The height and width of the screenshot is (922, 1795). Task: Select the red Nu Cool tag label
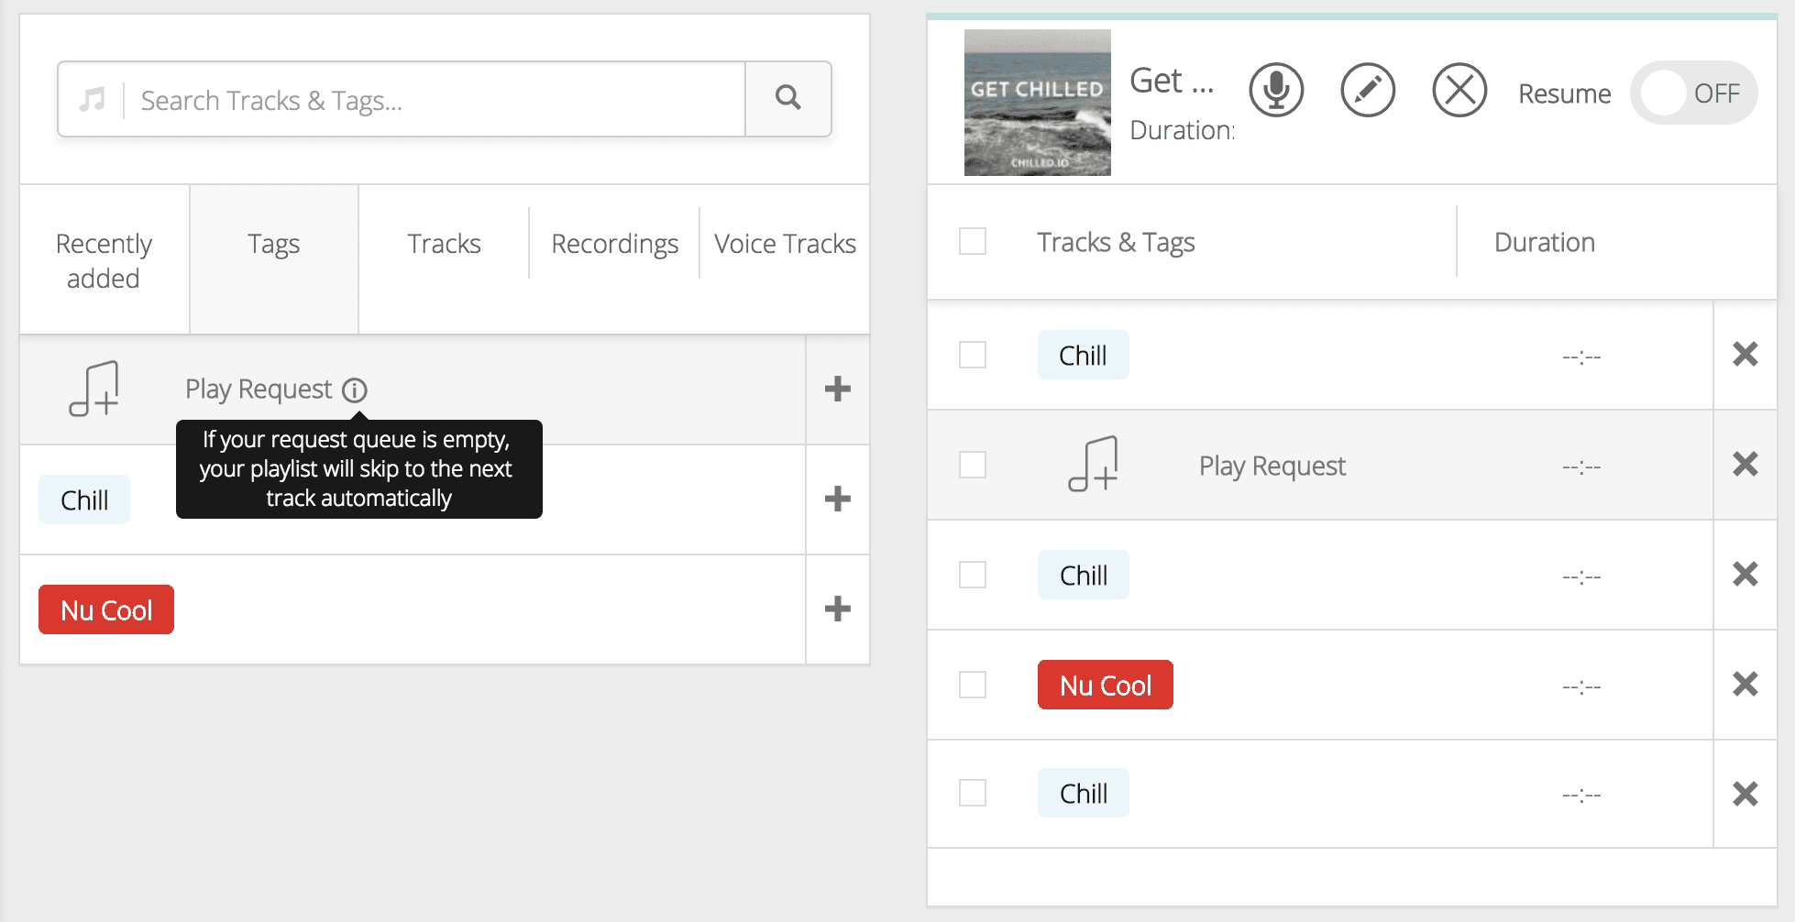click(x=105, y=609)
